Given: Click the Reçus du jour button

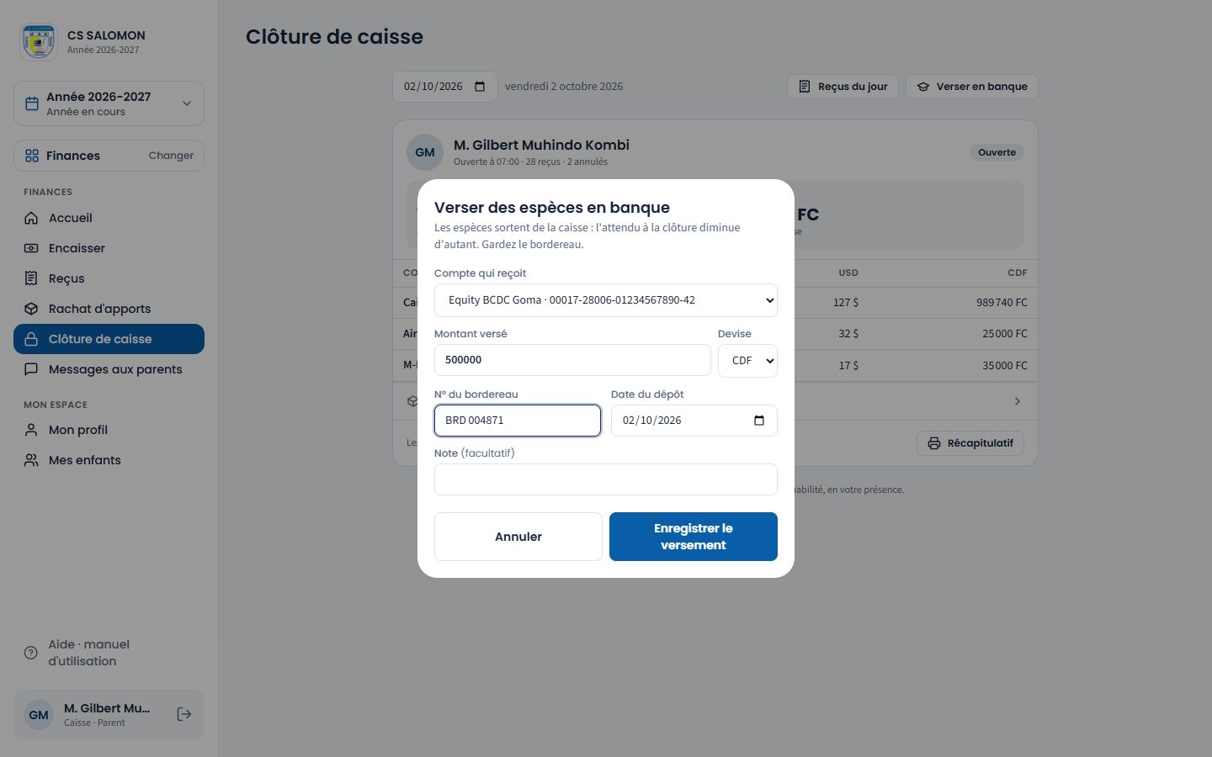Looking at the screenshot, I should click(843, 87).
